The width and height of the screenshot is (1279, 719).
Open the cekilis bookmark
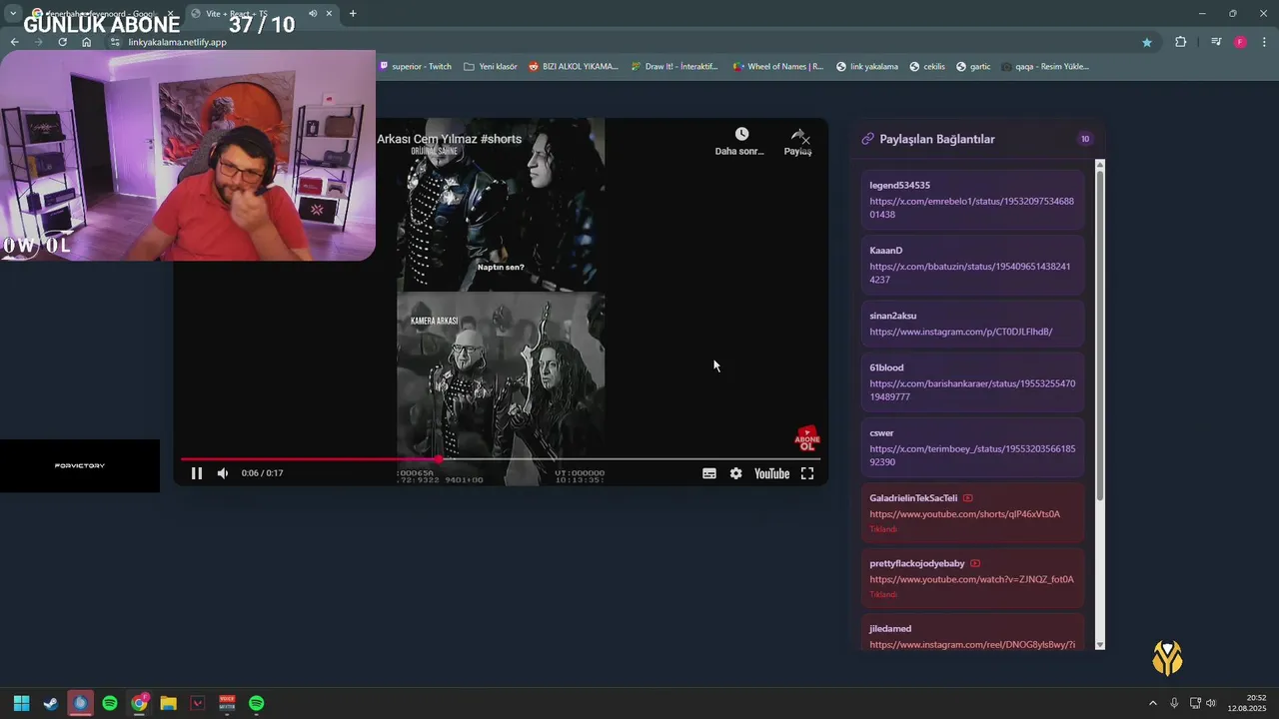click(x=926, y=67)
